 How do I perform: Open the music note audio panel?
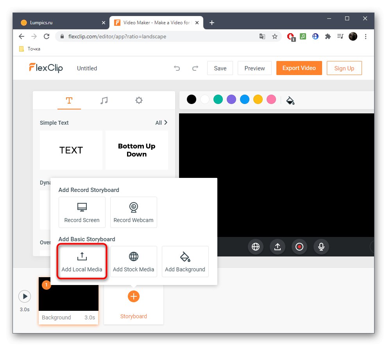pos(104,100)
